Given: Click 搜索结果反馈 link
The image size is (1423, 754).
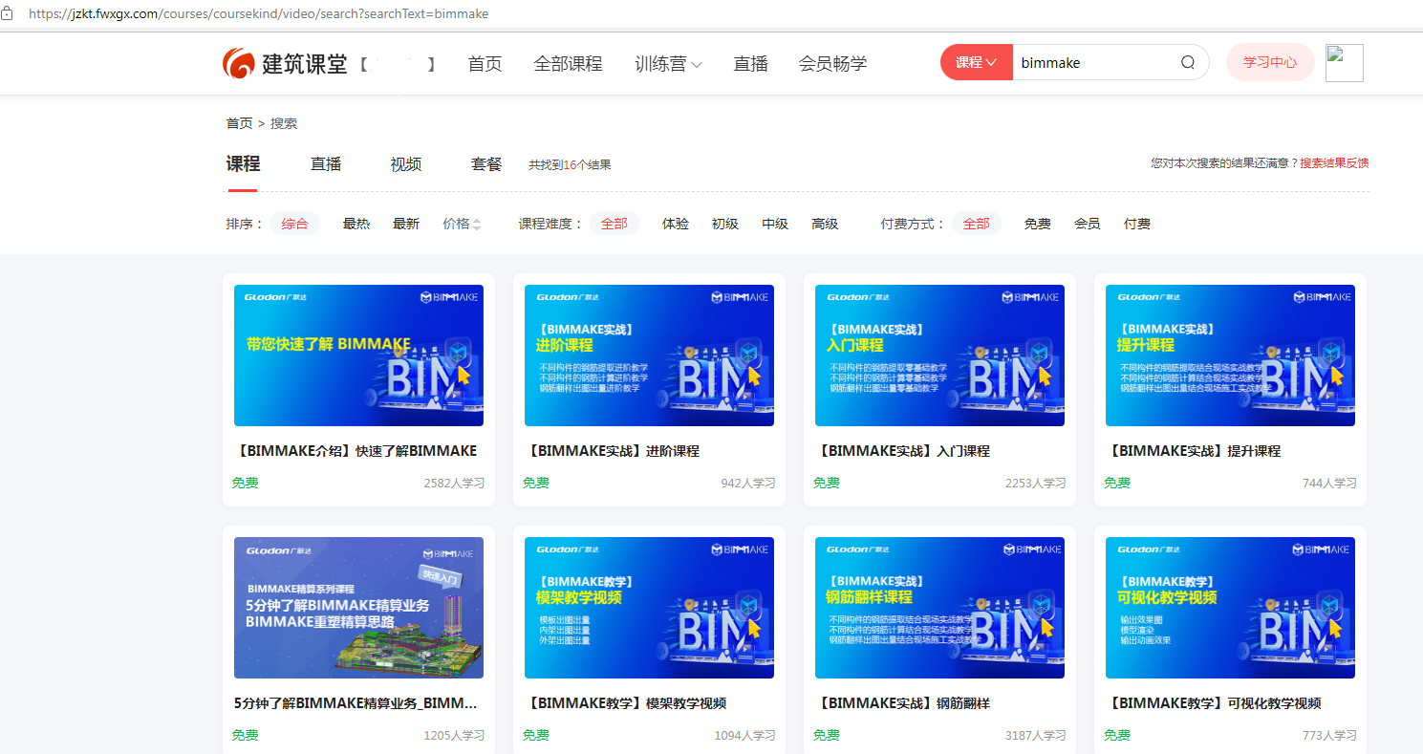Looking at the screenshot, I should click(1334, 163).
